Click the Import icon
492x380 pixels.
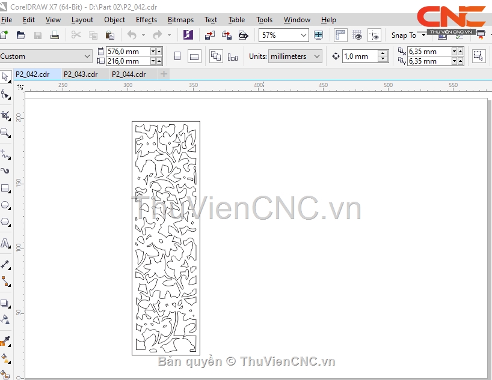[x=209, y=35]
